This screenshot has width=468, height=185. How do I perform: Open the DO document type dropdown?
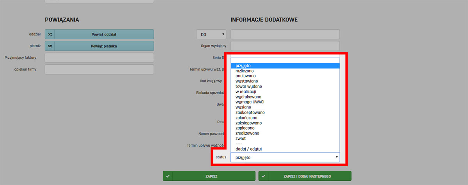[211, 34]
